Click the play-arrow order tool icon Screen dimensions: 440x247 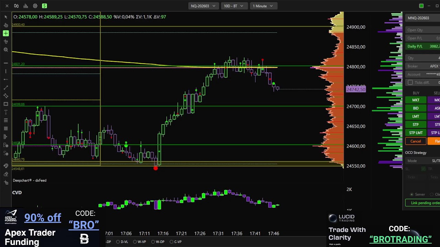point(6,137)
